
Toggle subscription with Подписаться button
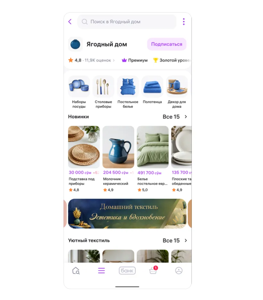click(x=167, y=44)
